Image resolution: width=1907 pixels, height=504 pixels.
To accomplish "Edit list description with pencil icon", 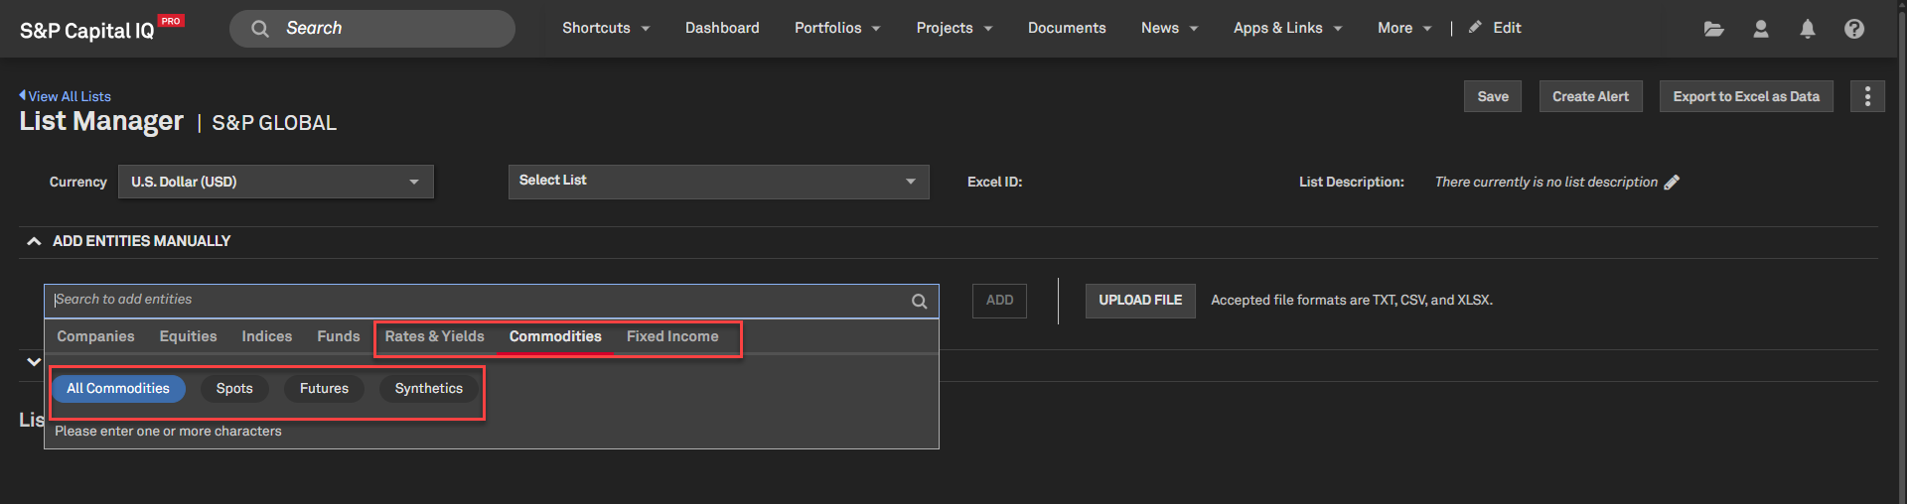I will click(1672, 182).
